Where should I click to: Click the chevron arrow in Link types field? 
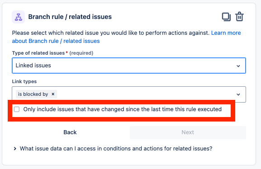pos(238,94)
